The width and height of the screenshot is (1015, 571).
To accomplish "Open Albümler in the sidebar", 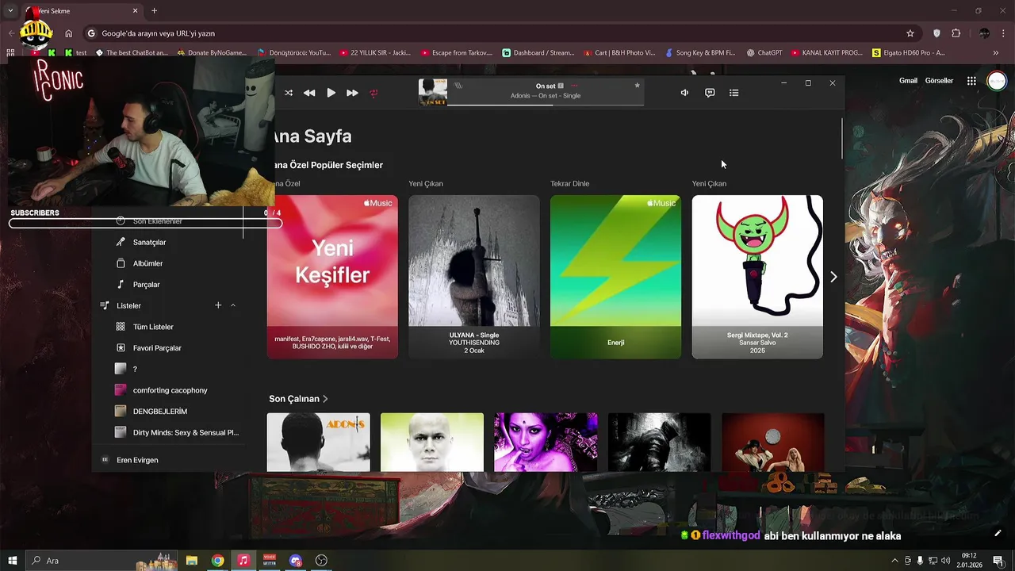I will tap(147, 263).
